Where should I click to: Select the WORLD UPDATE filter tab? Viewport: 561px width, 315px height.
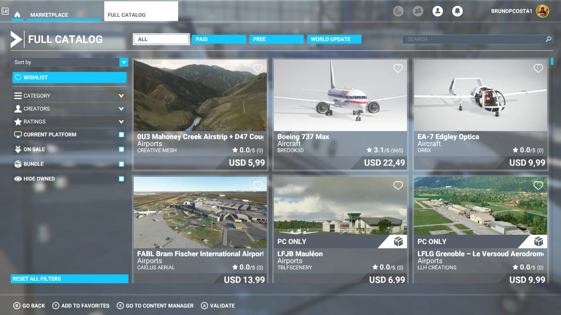[334, 40]
